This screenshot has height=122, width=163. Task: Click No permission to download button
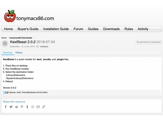[x=148, y=42]
